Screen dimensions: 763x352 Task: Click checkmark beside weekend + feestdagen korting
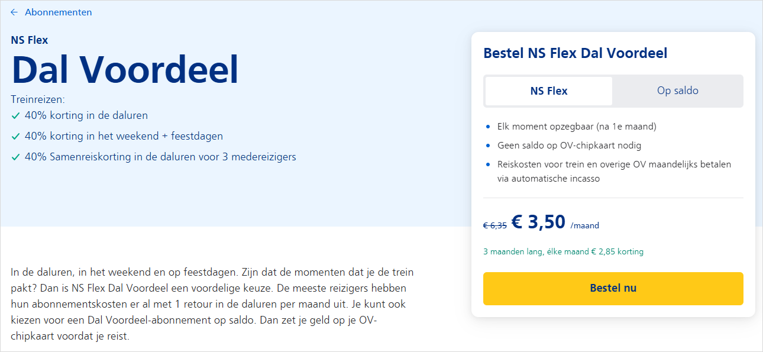[15, 137]
